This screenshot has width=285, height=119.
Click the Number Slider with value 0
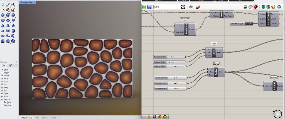[x=171, y=78]
